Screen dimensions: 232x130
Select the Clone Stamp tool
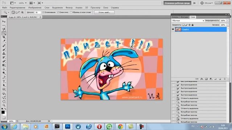pyautogui.click(x=4, y=53)
